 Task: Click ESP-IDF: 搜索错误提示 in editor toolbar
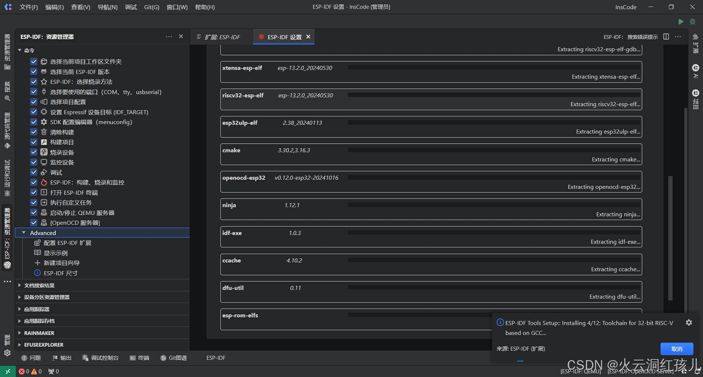point(631,37)
